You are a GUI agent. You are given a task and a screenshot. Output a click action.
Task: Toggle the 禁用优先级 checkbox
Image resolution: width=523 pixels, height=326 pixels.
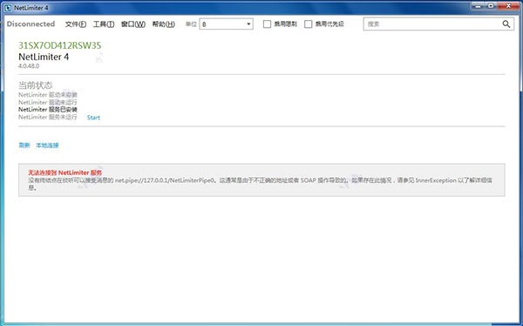click(309, 24)
